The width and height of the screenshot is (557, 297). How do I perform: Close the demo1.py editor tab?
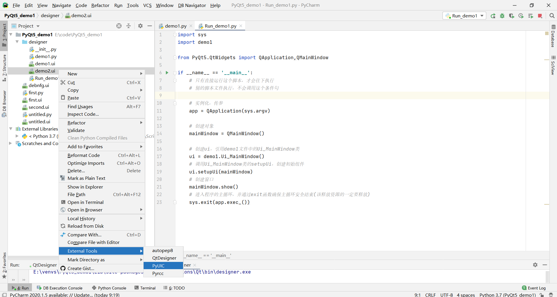(191, 26)
